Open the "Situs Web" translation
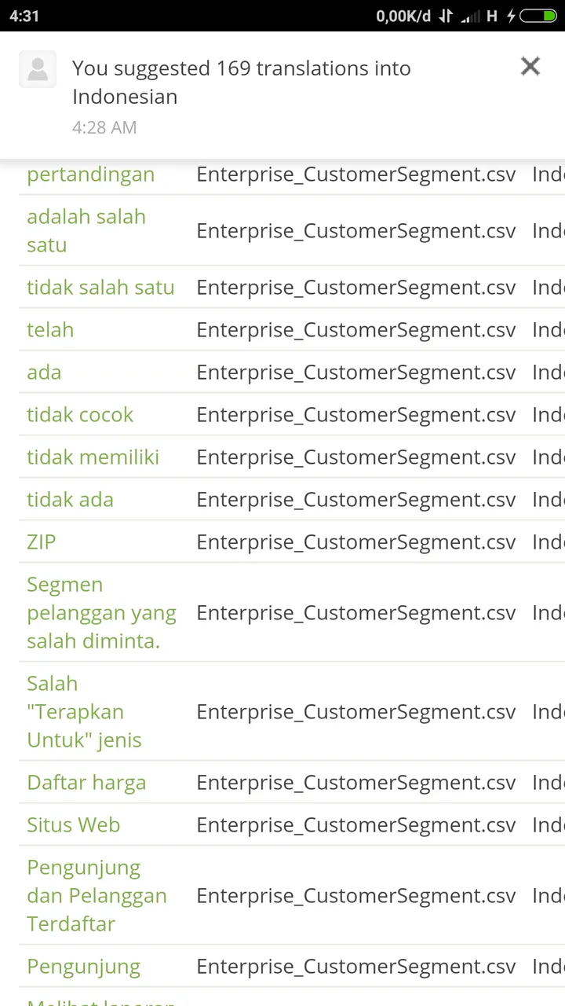This screenshot has height=1006, width=565. click(x=74, y=825)
